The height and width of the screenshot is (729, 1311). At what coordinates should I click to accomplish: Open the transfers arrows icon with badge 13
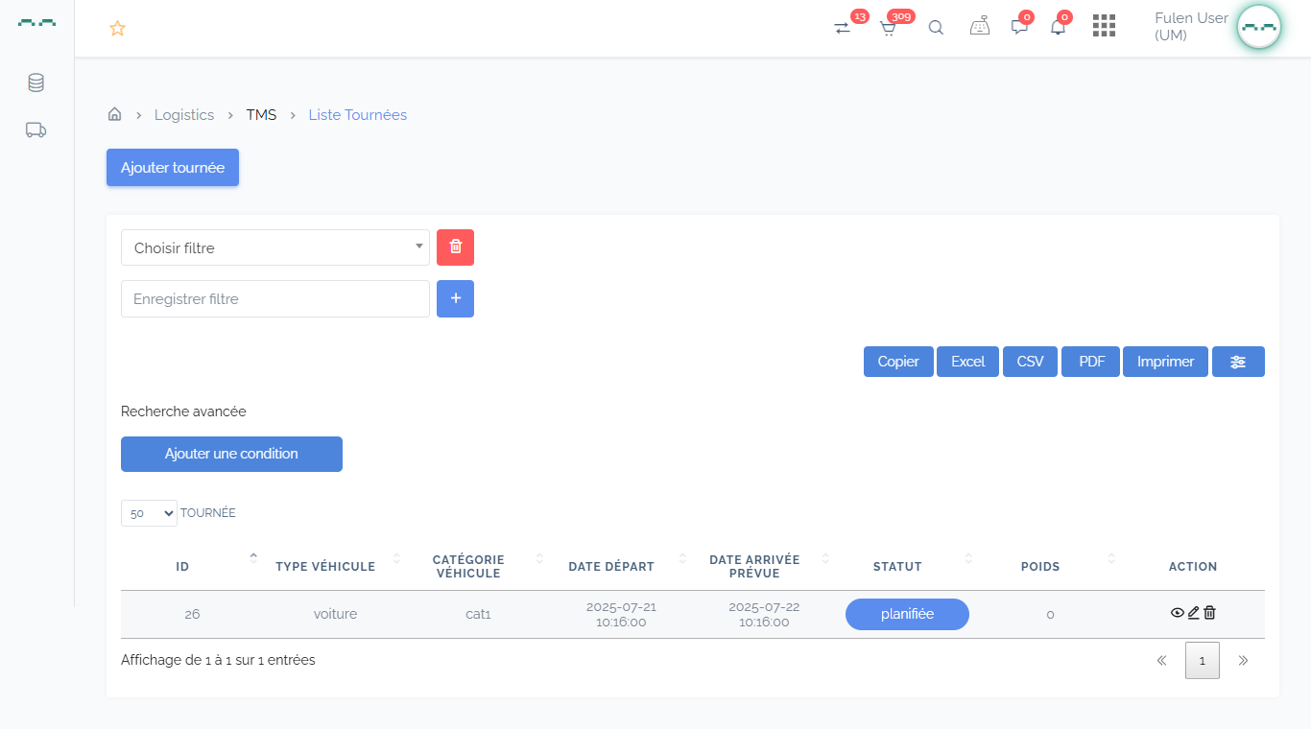click(843, 28)
